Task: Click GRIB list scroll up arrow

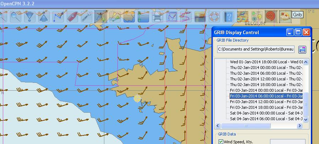Action: point(306,62)
